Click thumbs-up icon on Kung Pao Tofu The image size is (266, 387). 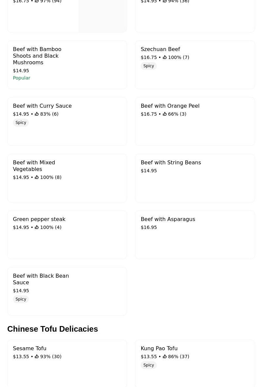165,357
